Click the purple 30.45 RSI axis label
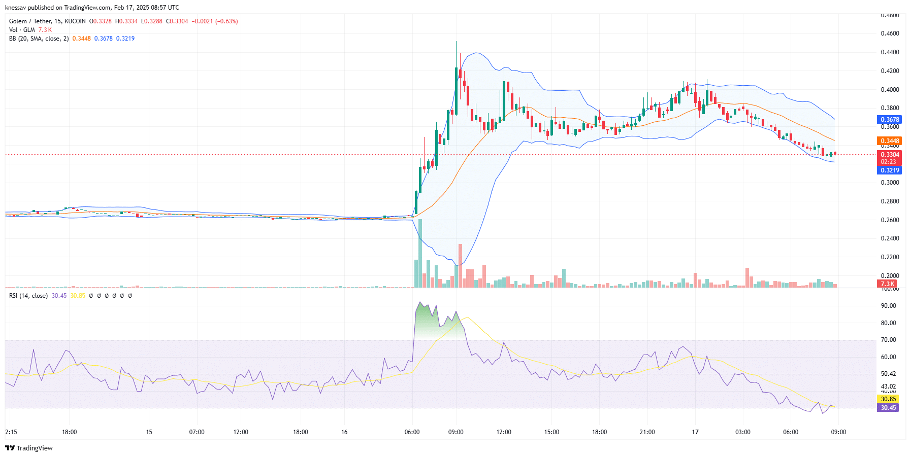This screenshot has width=911, height=457. [x=888, y=408]
